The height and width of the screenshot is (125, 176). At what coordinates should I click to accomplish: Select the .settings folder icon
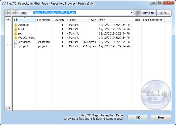click(x=16, y=25)
